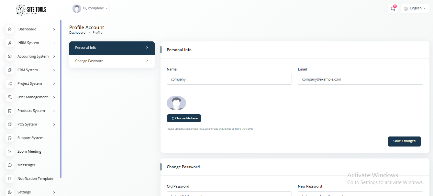Viewport: 433px width, 196px height.
Task: Select the Personal Info tab
Action: click(x=112, y=48)
